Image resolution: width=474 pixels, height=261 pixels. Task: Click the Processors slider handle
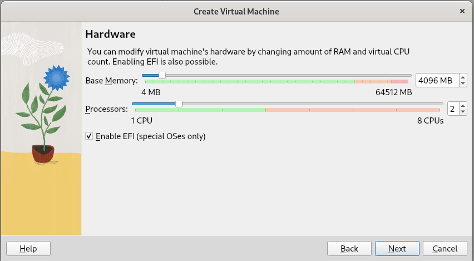(x=179, y=104)
